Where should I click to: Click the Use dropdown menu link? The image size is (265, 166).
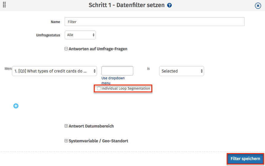pyautogui.click(x=113, y=80)
